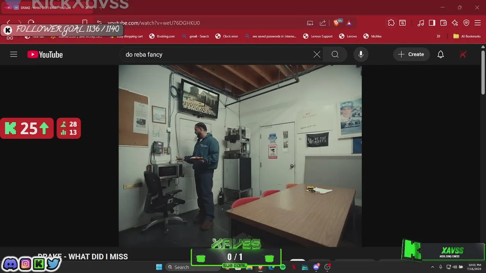Open the 'Ebay shopping cart' bookmark

click(126, 36)
